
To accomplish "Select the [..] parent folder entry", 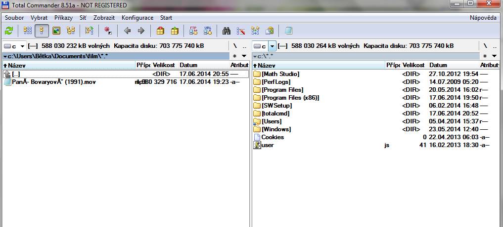I will pyautogui.click(x=126, y=75).
